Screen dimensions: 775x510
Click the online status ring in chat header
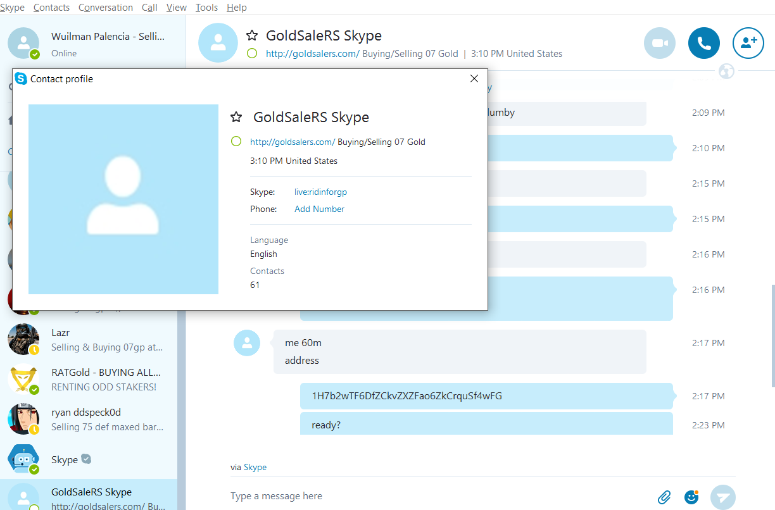(252, 54)
